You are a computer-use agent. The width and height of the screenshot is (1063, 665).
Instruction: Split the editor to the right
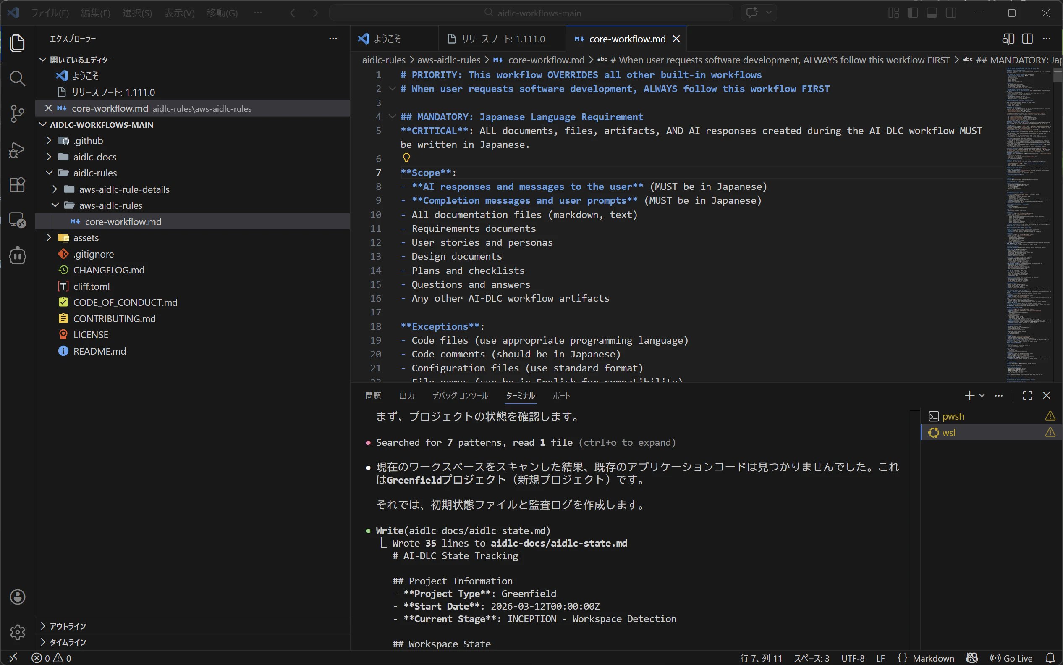point(1027,39)
